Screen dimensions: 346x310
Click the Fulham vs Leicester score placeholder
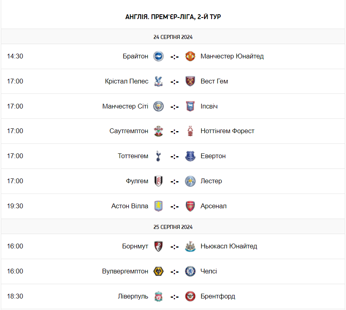pyautogui.click(x=175, y=182)
